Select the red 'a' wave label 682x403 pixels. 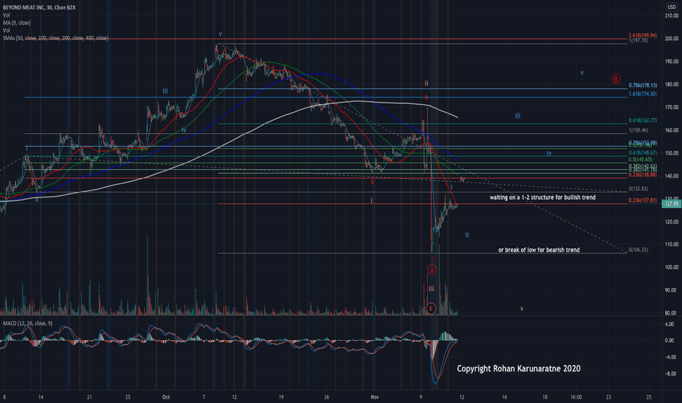pos(372,182)
